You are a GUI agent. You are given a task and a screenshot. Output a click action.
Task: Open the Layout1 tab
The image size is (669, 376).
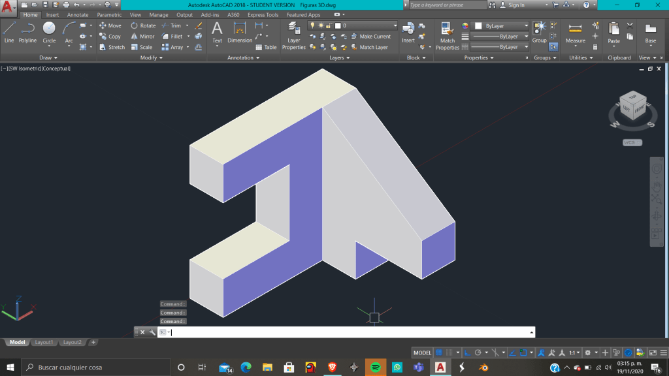(x=44, y=342)
